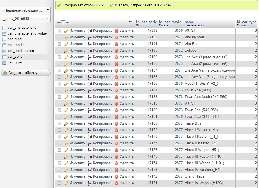Click the pencil edit icon for row 17190
This screenshot has width=259, height=188.
pyautogui.click(x=66, y=51)
